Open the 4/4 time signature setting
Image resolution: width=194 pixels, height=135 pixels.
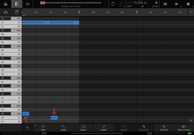tap(142, 6)
